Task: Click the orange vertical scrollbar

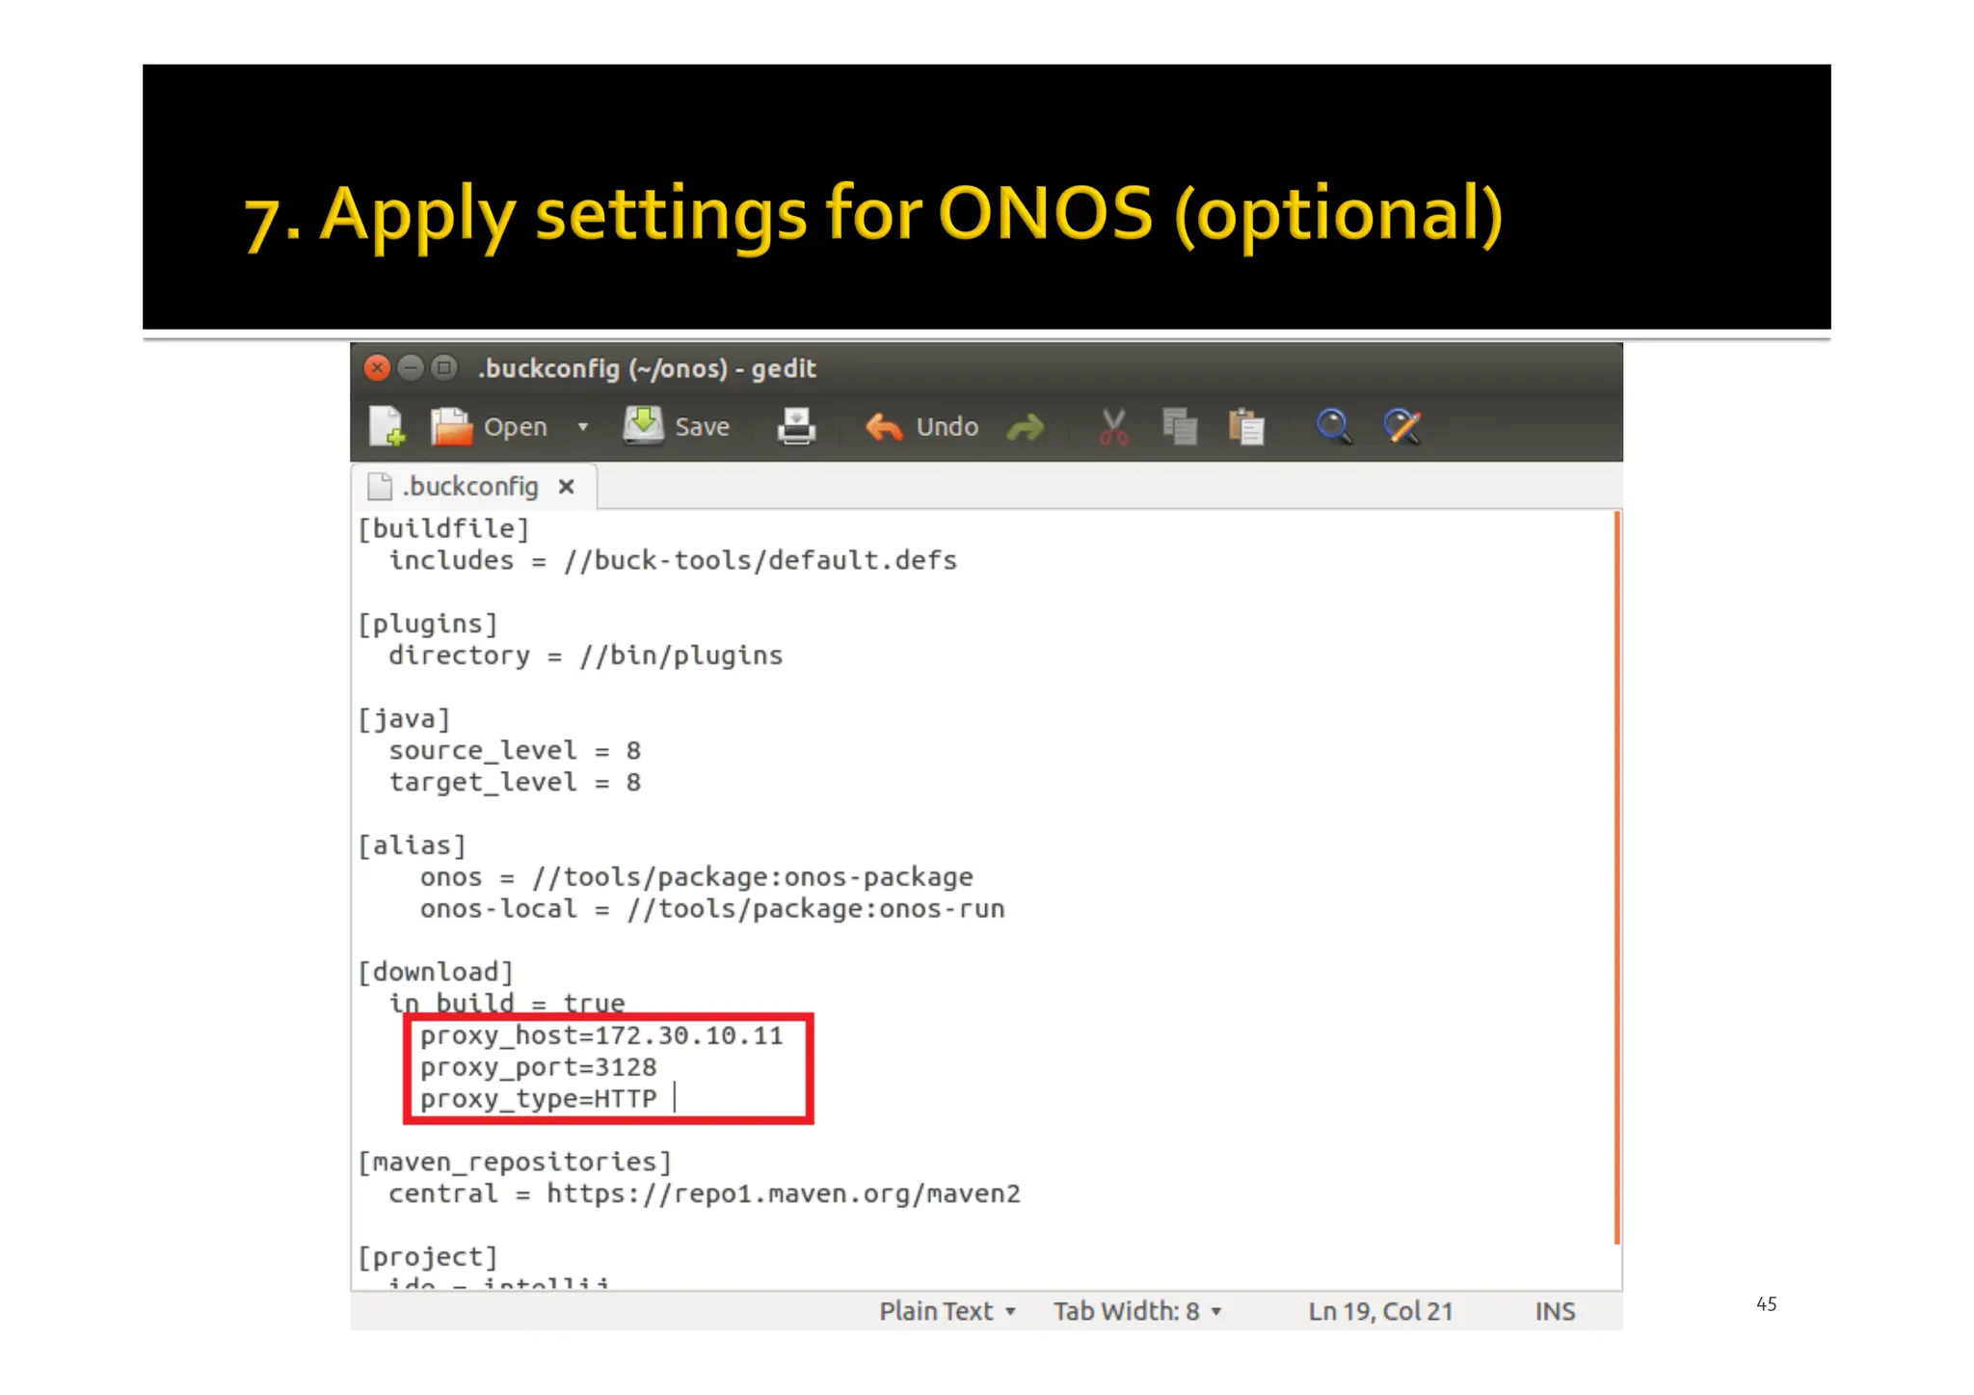Action: (1616, 877)
